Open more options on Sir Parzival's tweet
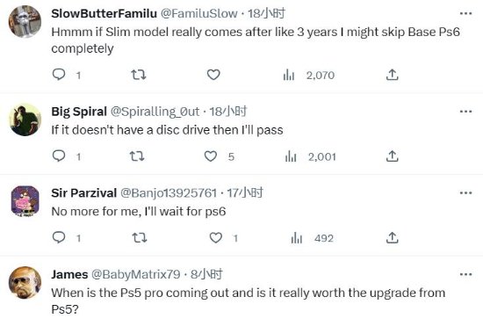Viewport: 483px width, 326px height. point(465,193)
